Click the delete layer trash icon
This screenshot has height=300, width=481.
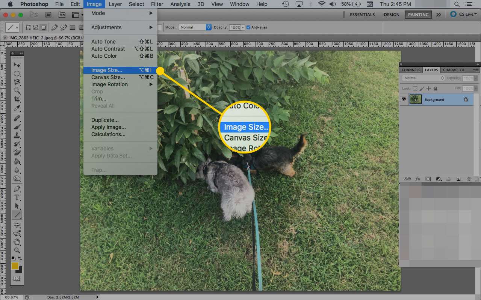pyautogui.click(x=469, y=179)
